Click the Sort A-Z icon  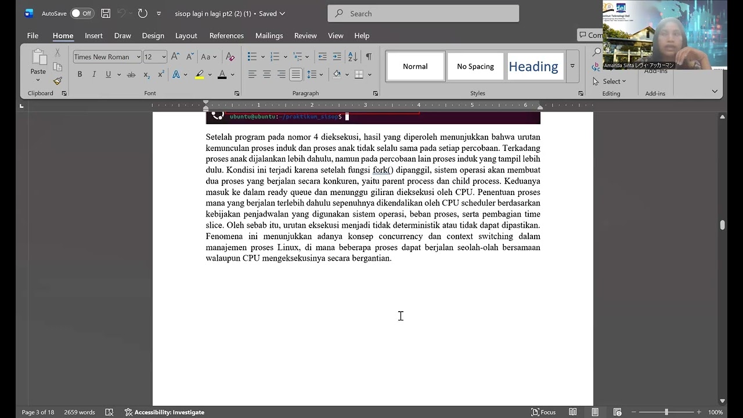(x=352, y=57)
